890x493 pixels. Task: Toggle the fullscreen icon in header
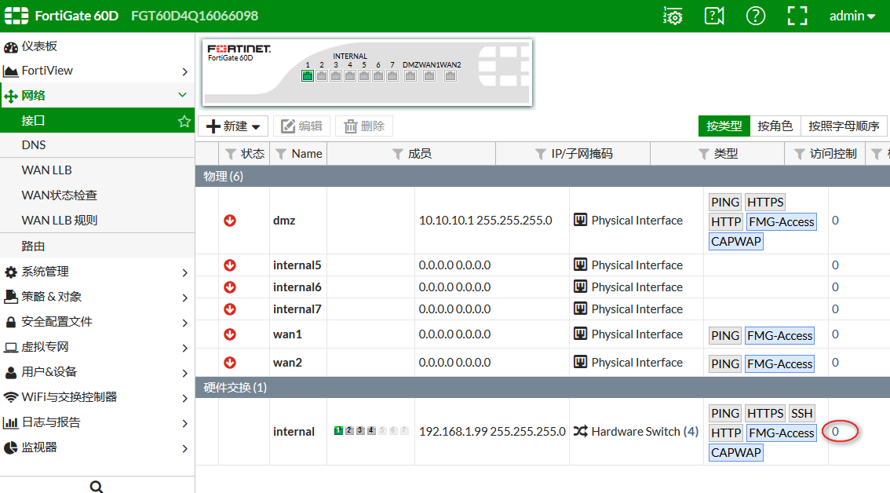tap(797, 16)
